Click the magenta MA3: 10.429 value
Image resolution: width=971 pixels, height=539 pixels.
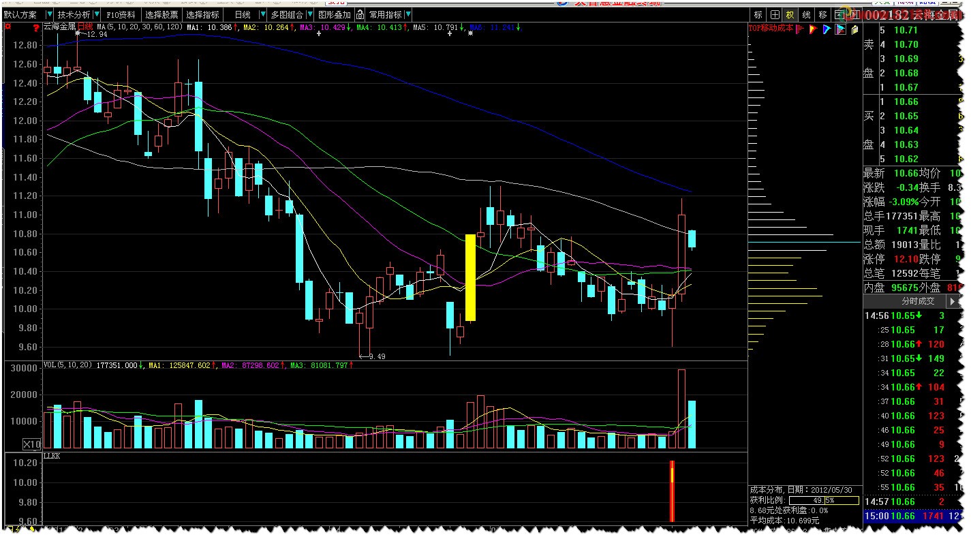tap(324, 27)
